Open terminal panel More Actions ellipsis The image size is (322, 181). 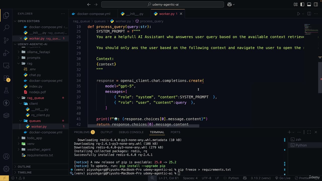[299, 132]
